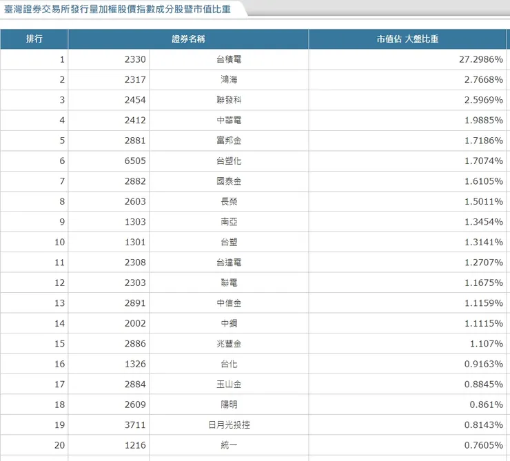Click weight value 1.5011%
510x461 pixels.
pos(483,202)
